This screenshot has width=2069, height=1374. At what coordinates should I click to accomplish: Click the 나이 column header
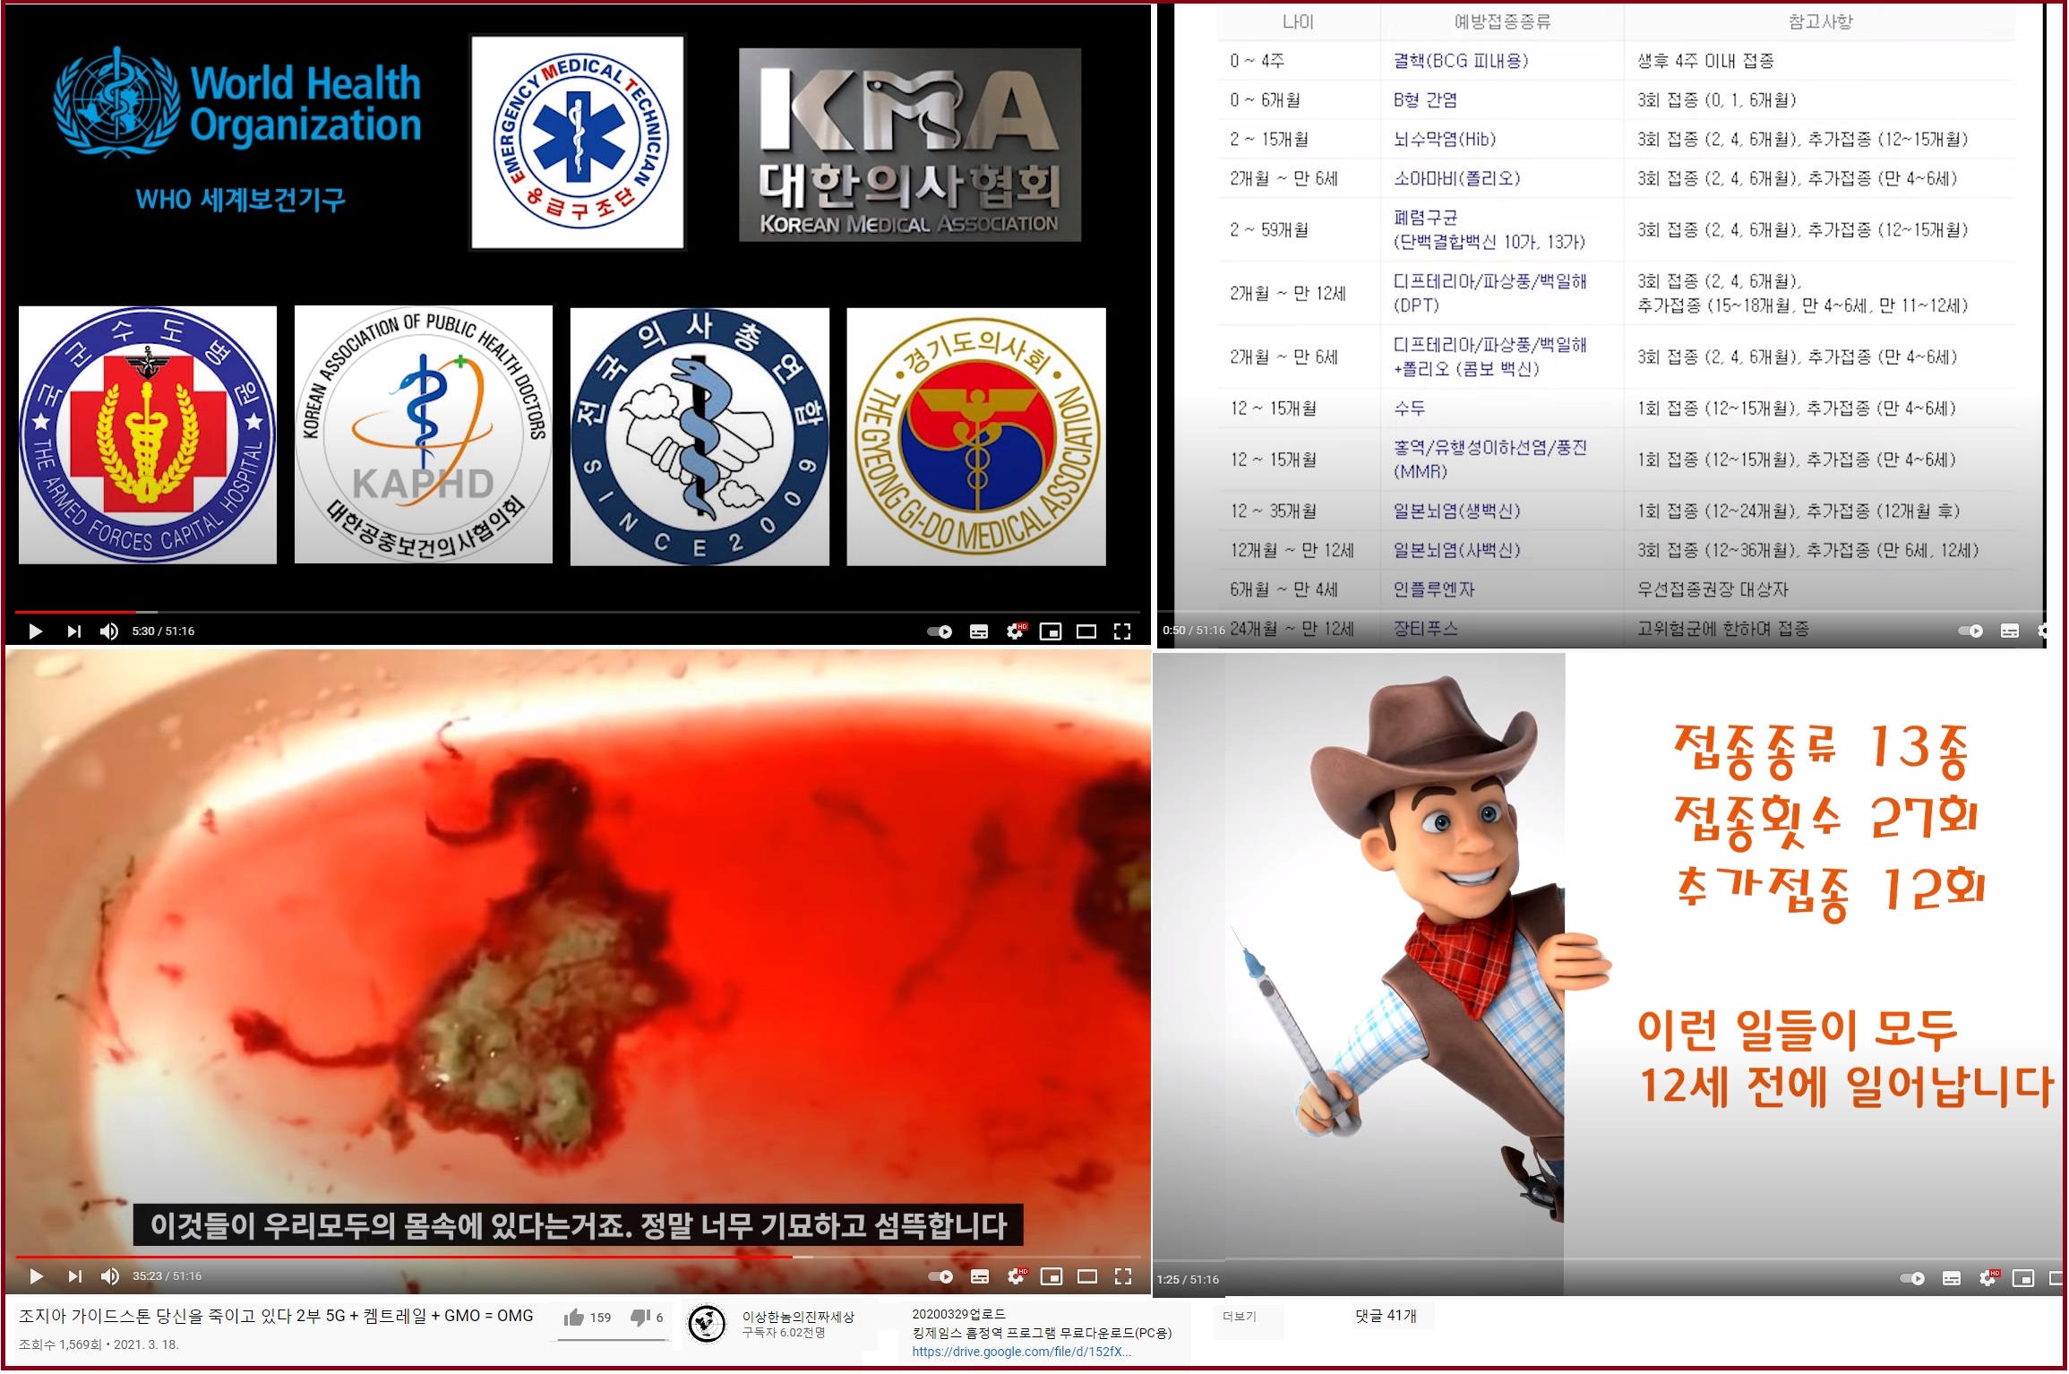tap(1299, 22)
